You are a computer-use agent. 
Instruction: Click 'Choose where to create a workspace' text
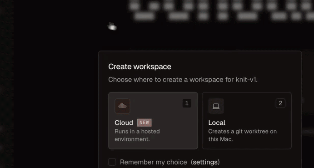[183, 80]
